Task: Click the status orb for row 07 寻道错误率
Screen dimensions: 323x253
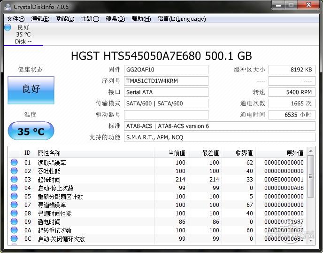Action: click(14, 205)
